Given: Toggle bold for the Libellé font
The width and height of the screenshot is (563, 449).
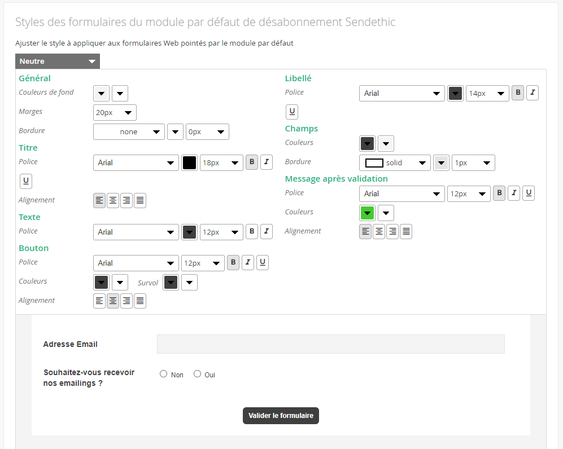Looking at the screenshot, I should [518, 93].
